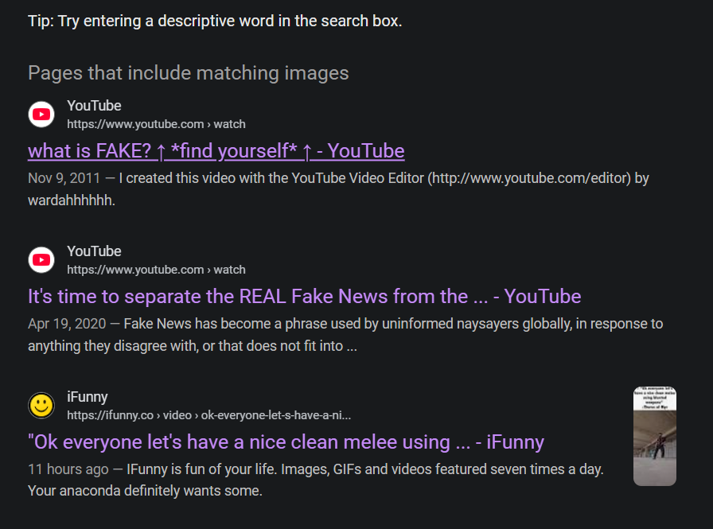Click the youtube.com URL under the first result
The width and height of the screenshot is (713, 529).
156,124
